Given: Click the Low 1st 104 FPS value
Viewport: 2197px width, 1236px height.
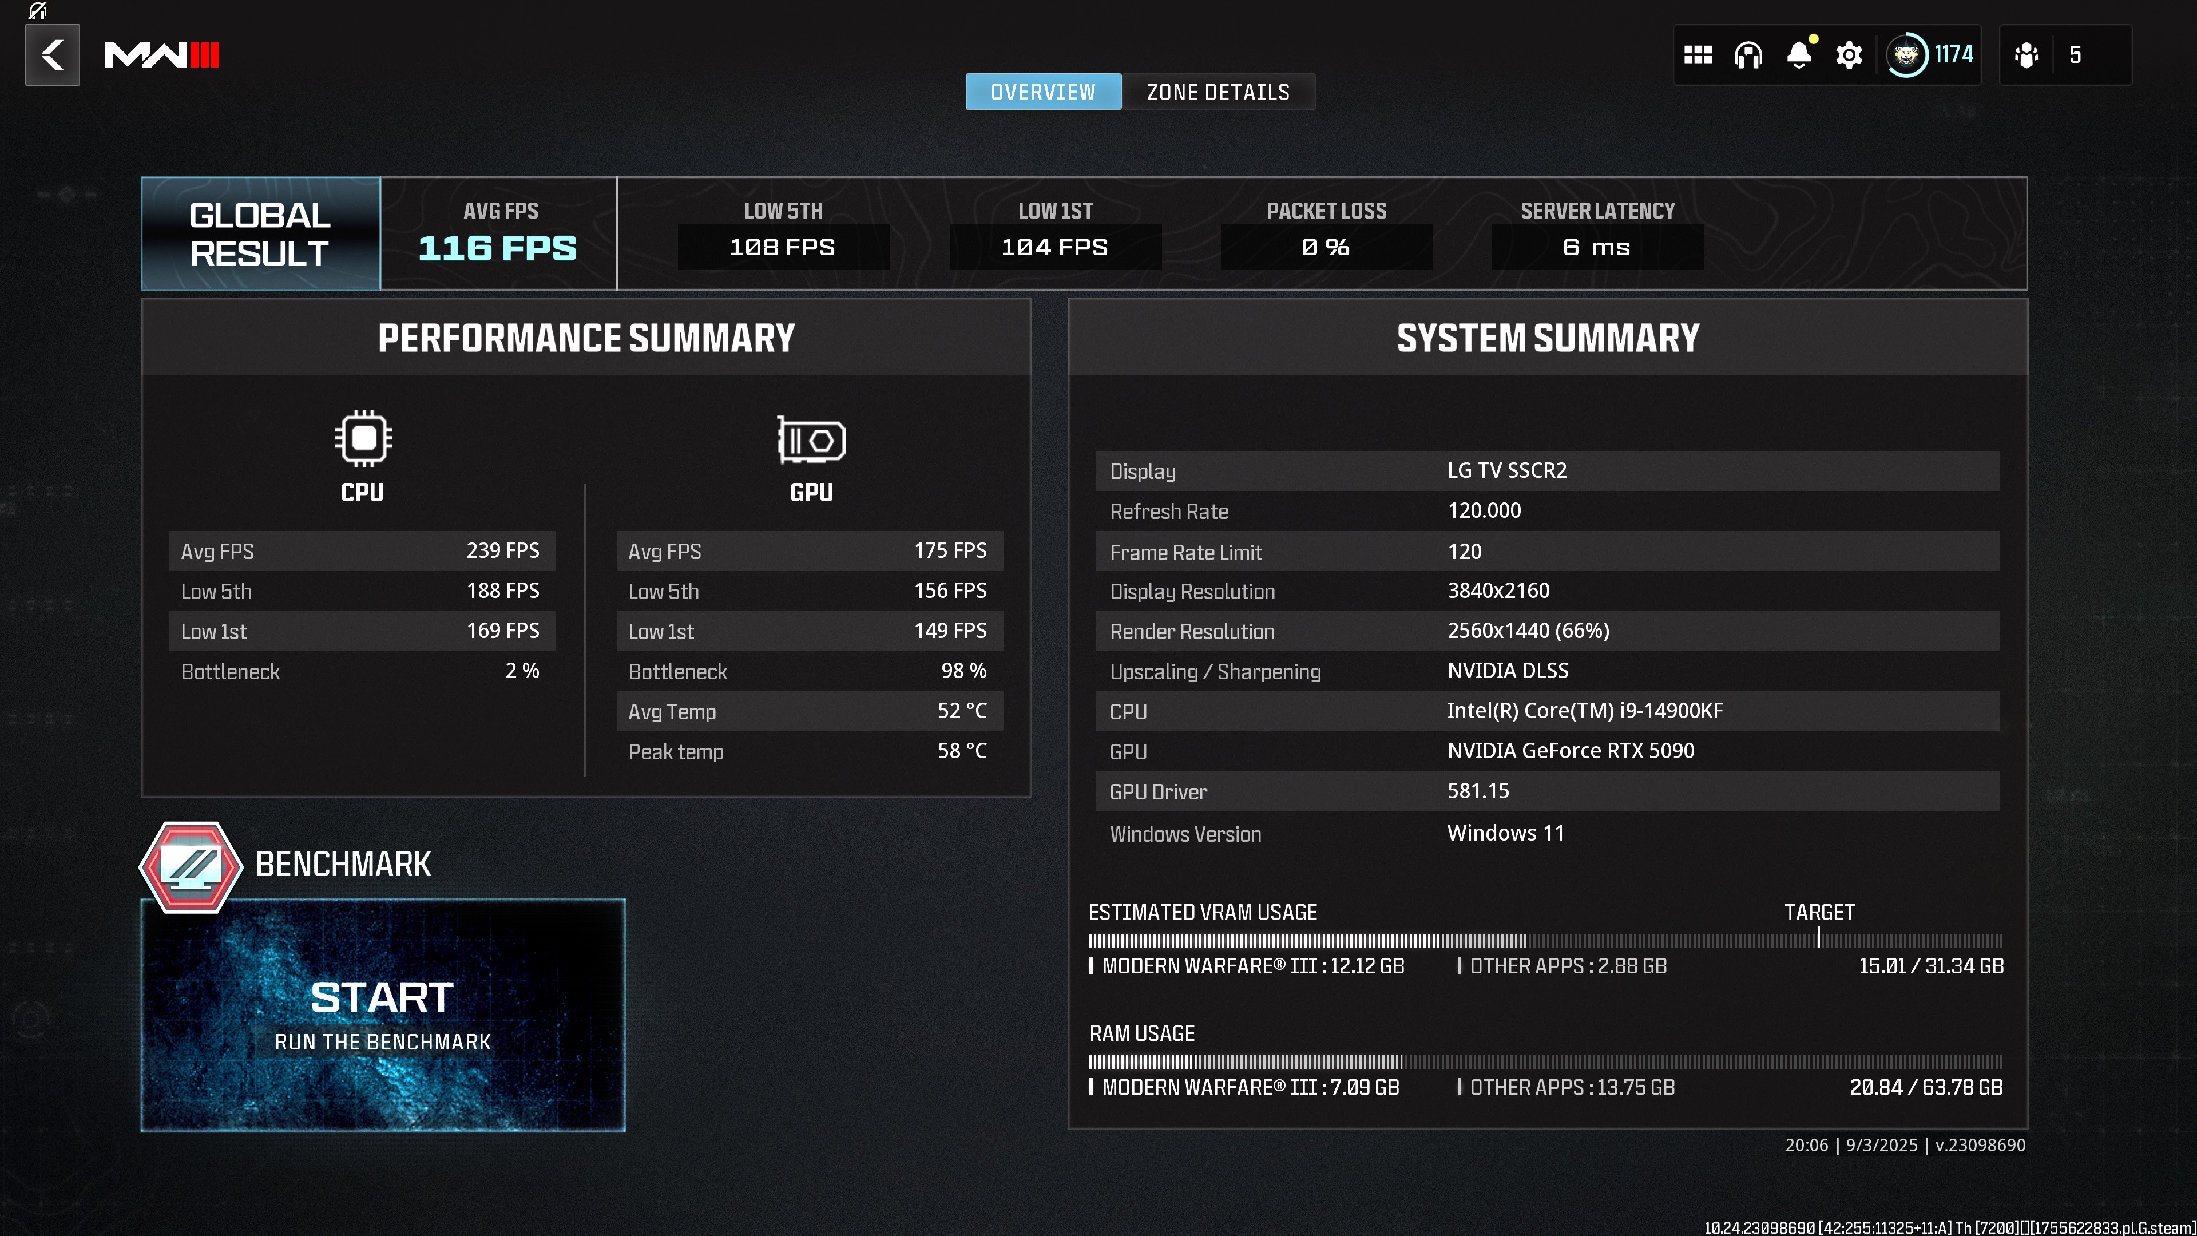Looking at the screenshot, I should pos(1055,247).
